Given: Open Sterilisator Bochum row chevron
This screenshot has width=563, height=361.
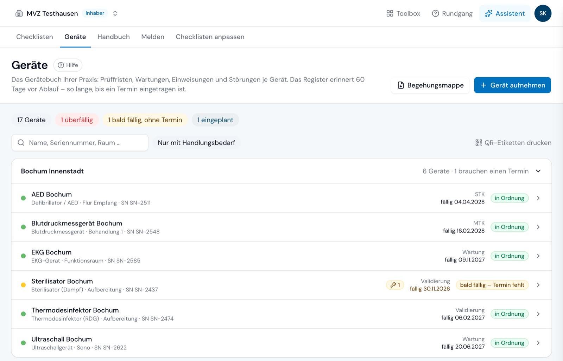Looking at the screenshot, I should (538, 285).
